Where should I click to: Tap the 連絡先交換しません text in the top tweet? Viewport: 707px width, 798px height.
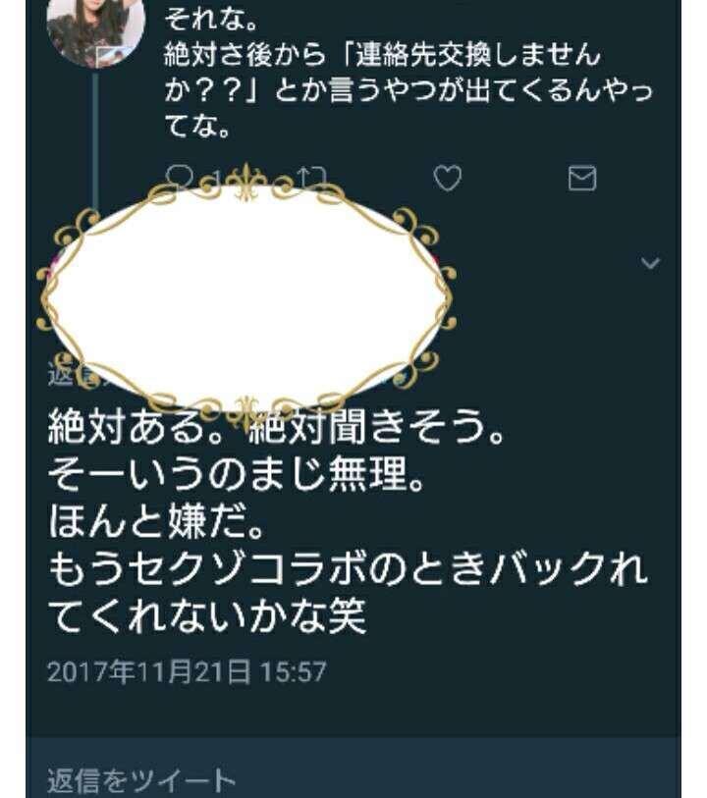(478, 55)
